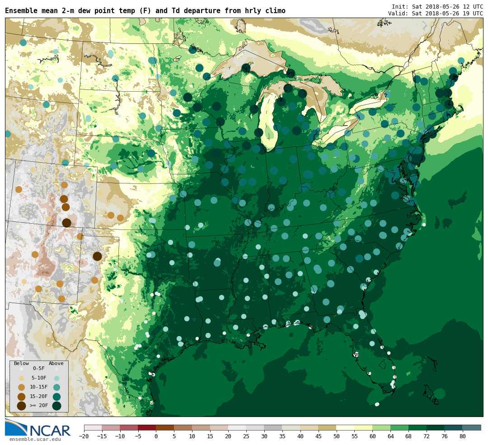The width and height of the screenshot is (488, 445).
Task: Click the 15-20F legend label
Action: click(38, 397)
